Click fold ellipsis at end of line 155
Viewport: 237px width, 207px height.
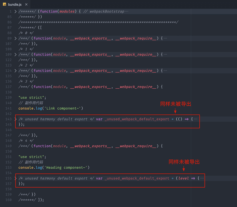coord(202,178)
